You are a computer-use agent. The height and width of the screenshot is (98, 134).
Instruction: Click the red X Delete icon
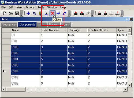[x=53, y=13]
